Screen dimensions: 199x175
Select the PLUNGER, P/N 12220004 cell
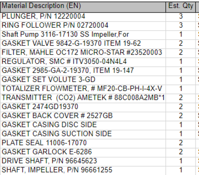click(x=83, y=17)
